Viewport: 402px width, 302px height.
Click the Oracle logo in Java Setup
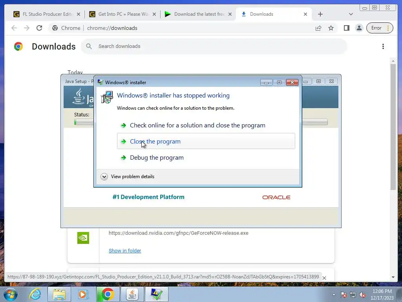point(276,197)
